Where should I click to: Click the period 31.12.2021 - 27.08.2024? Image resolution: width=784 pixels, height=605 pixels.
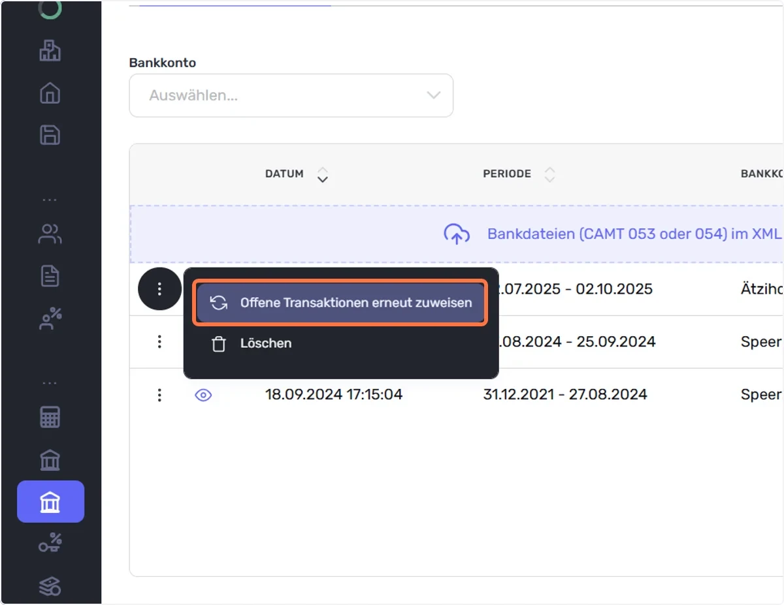click(565, 394)
